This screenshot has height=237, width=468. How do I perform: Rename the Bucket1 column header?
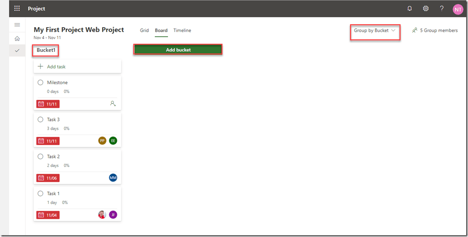coord(46,50)
